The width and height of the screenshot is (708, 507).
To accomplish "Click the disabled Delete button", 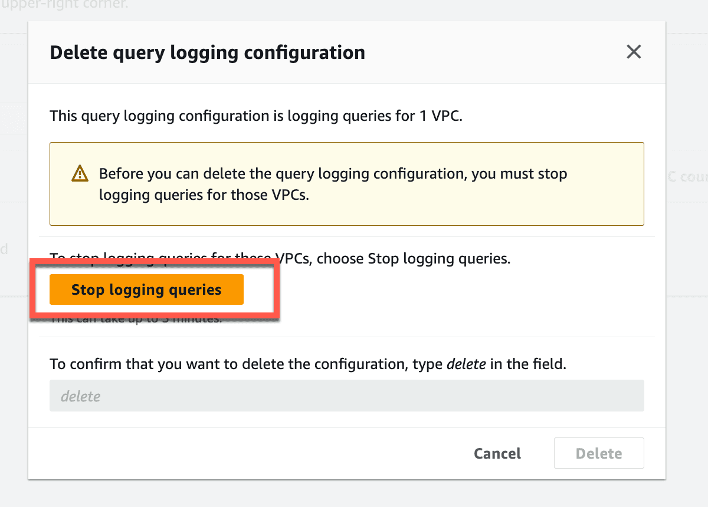I will coord(599,453).
